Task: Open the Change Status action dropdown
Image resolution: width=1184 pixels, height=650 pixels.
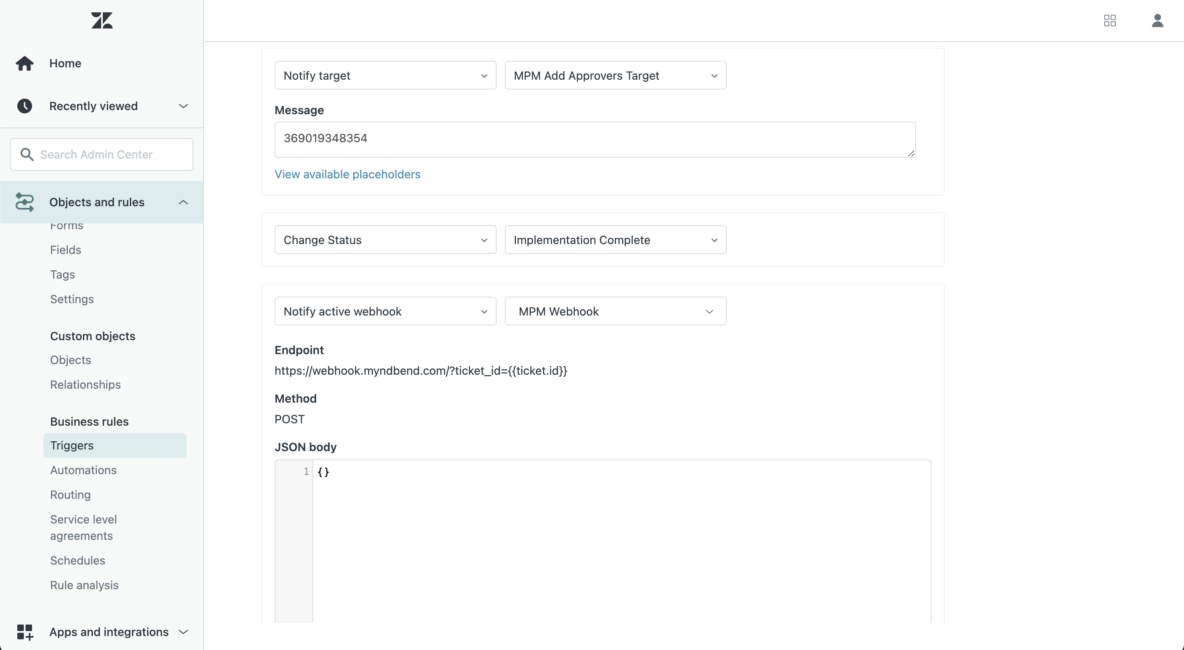Action: [385, 240]
